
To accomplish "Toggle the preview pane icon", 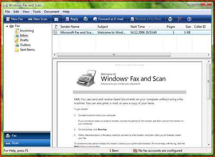I will click(56, 19).
